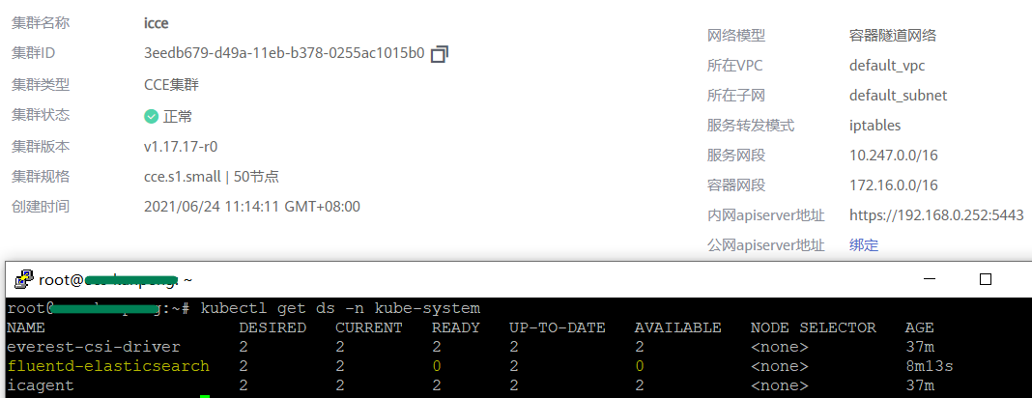Click the 绑定 link for public apiserver
Screen dimensions: 1032x398
coord(864,244)
